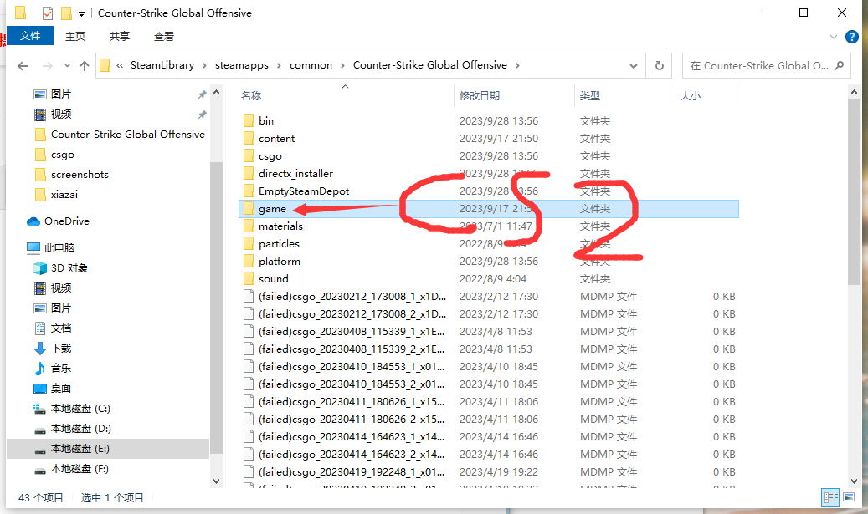Click the file list vertical scrollbar thumb
The width and height of the screenshot is (868, 514).
pos(854,191)
